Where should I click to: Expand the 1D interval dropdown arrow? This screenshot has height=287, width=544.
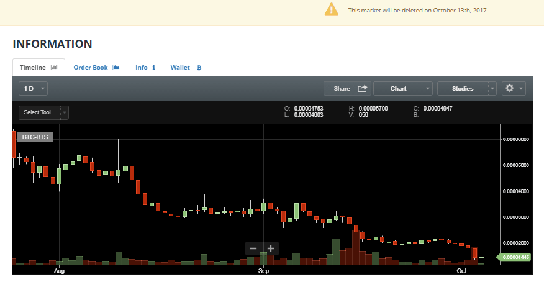(43, 89)
